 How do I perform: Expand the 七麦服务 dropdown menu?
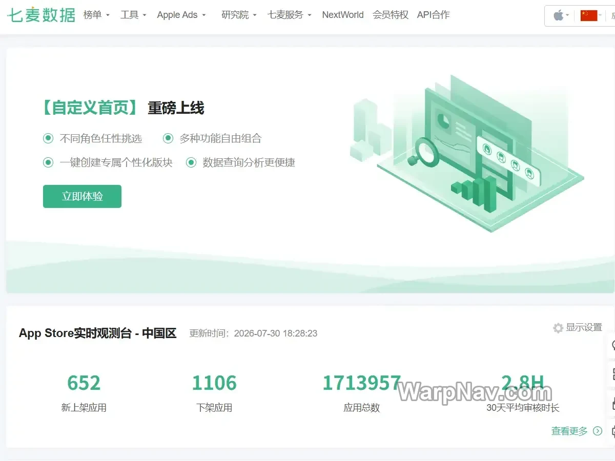[290, 15]
